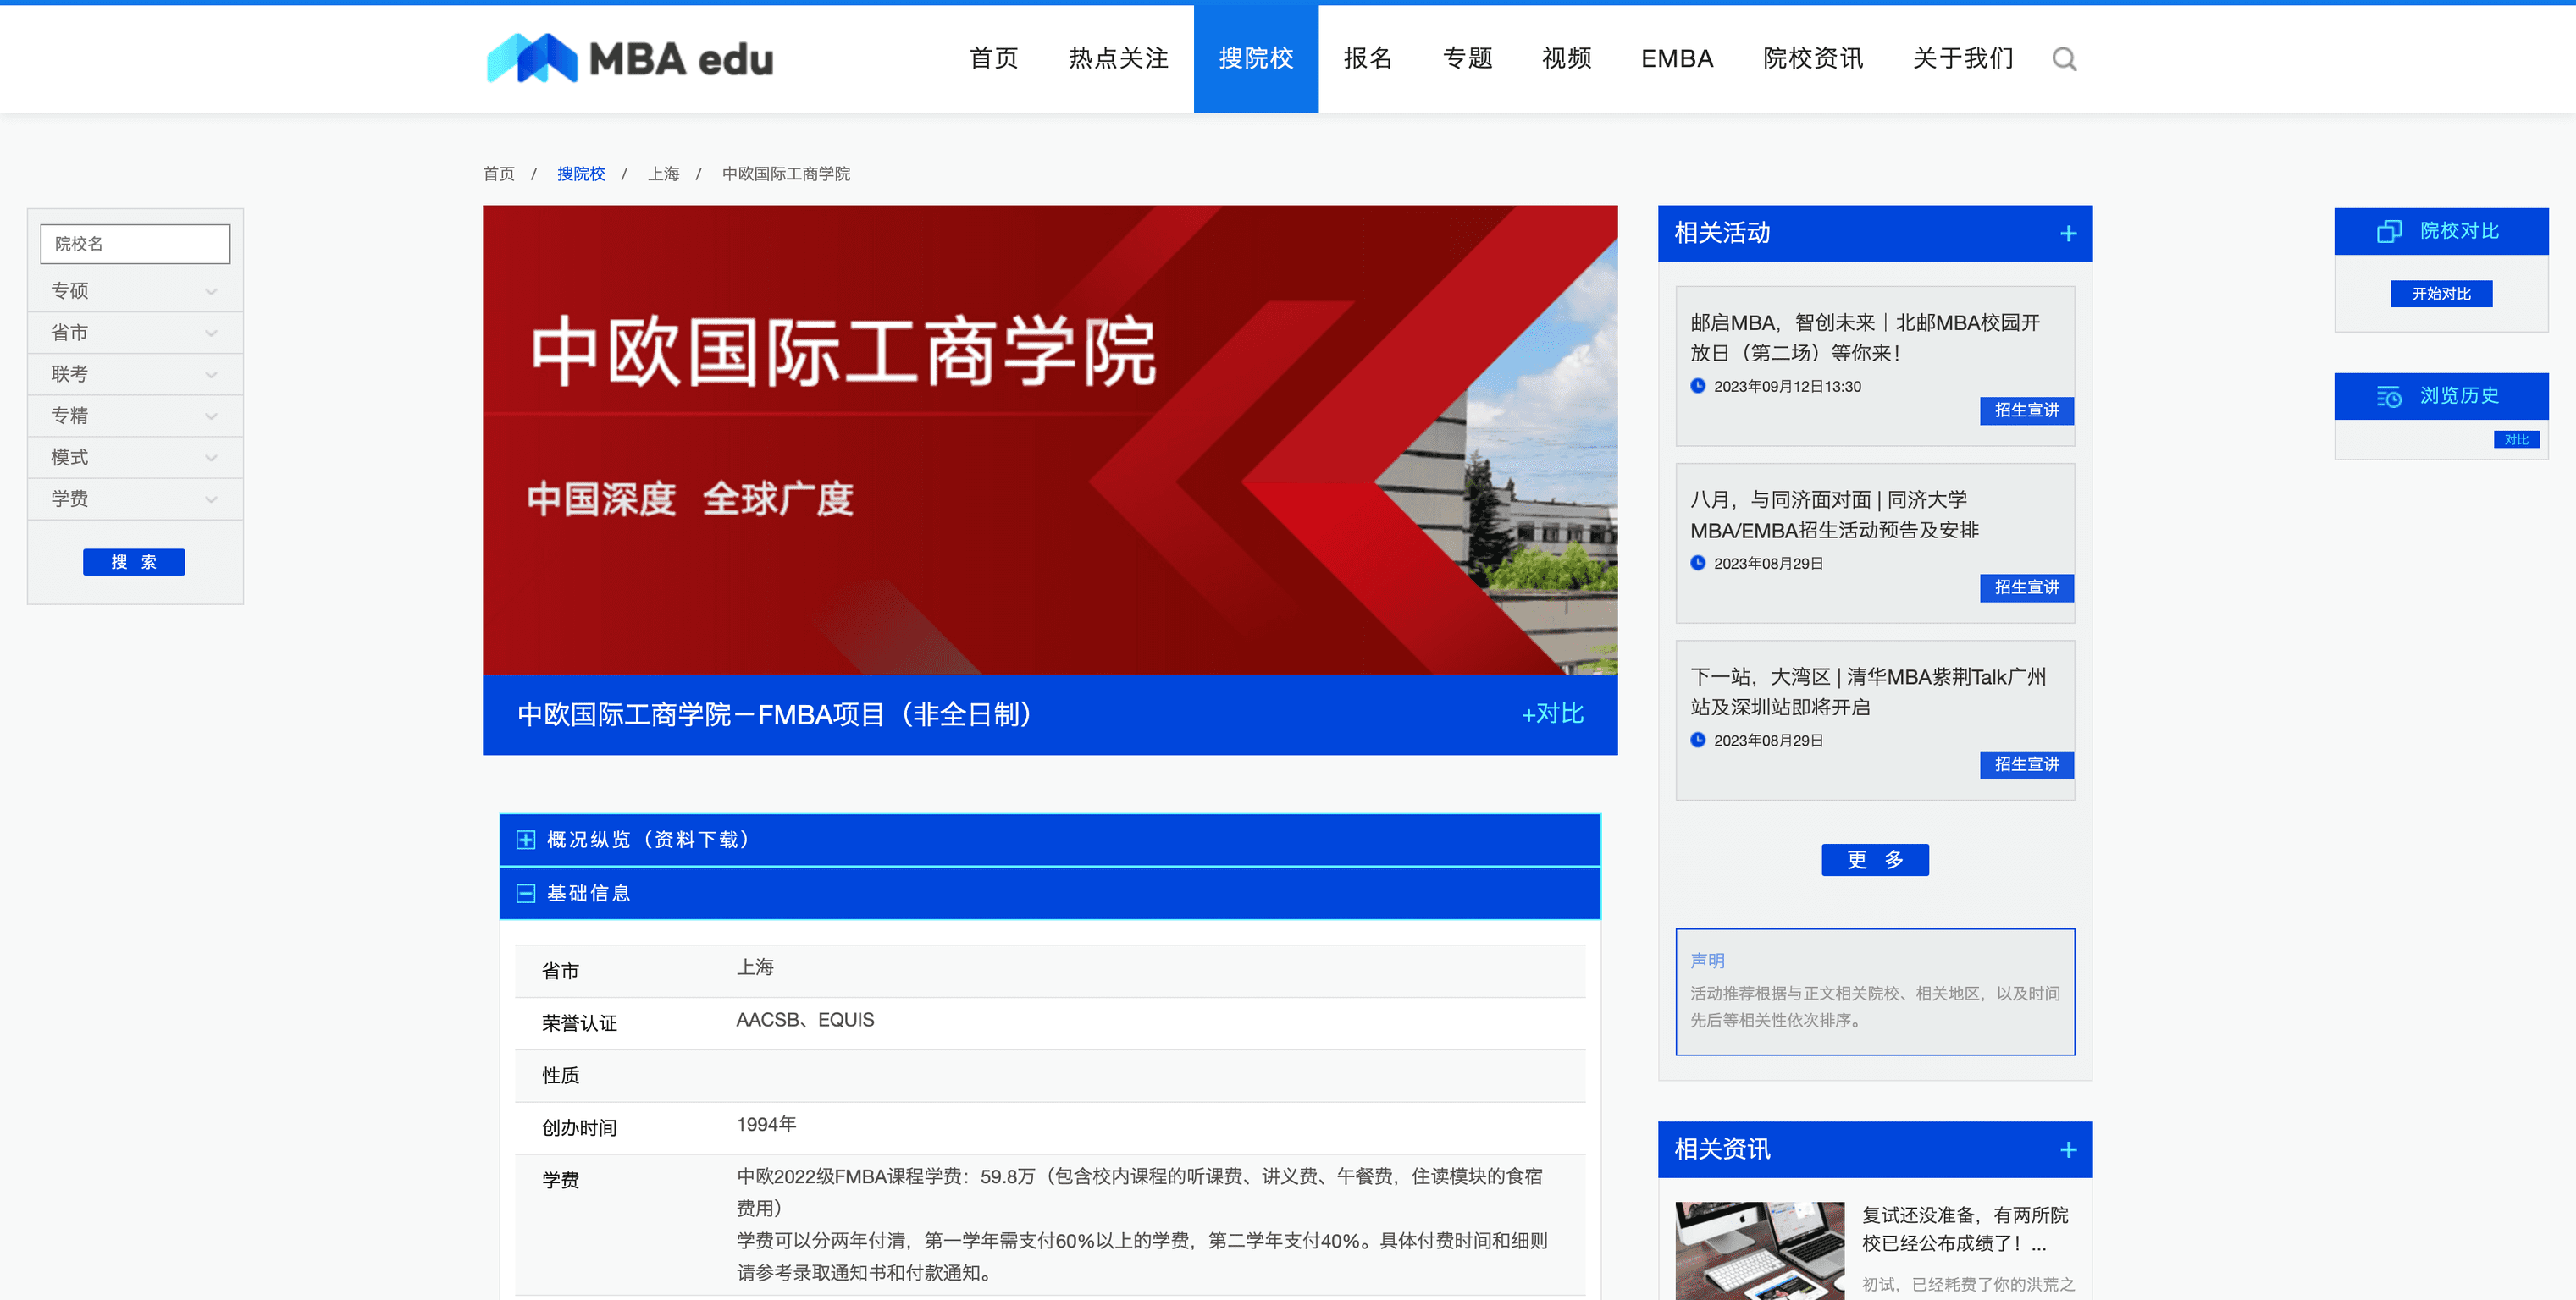Click the 浏览历史 history icon
This screenshot has height=1300, width=2576.
tap(2388, 397)
